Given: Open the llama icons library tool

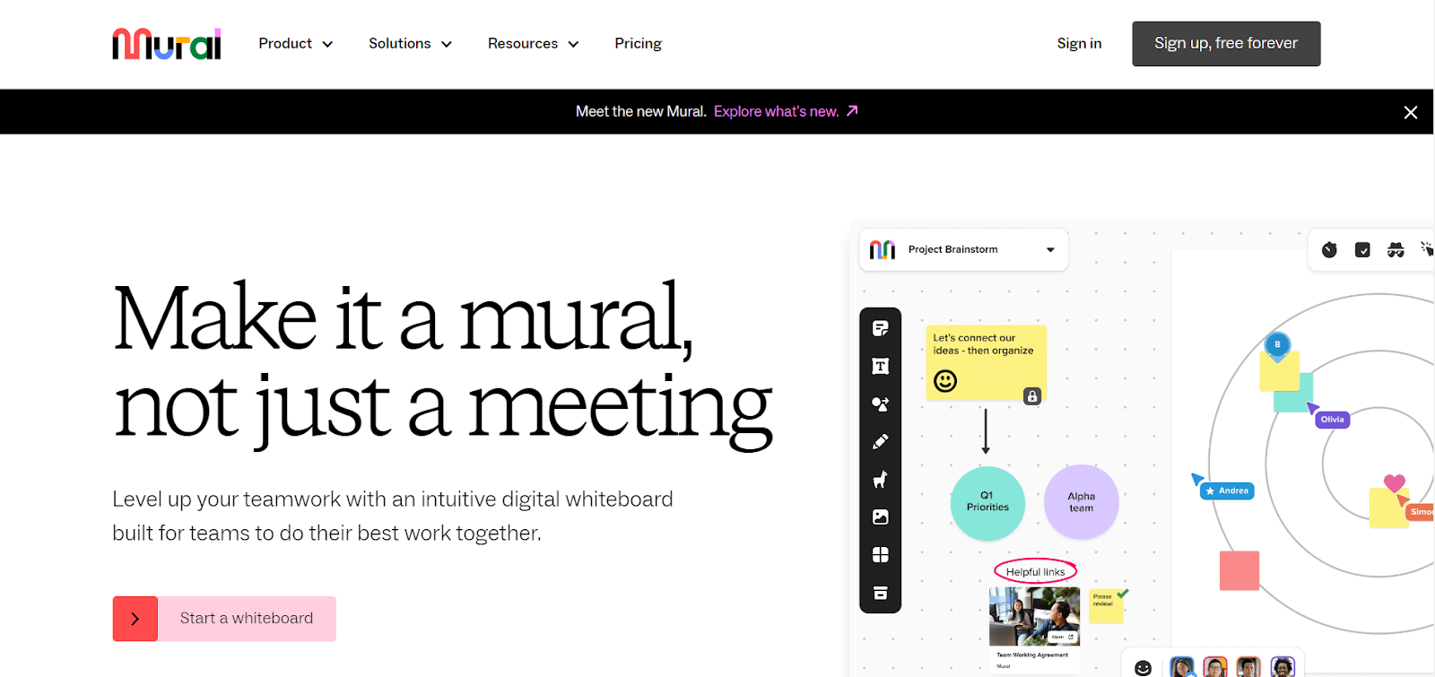Looking at the screenshot, I should [881, 480].
